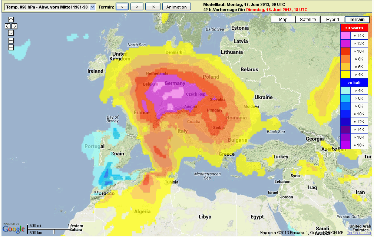
Task: Click the Iraq label on the map
Action: point(312,188)
